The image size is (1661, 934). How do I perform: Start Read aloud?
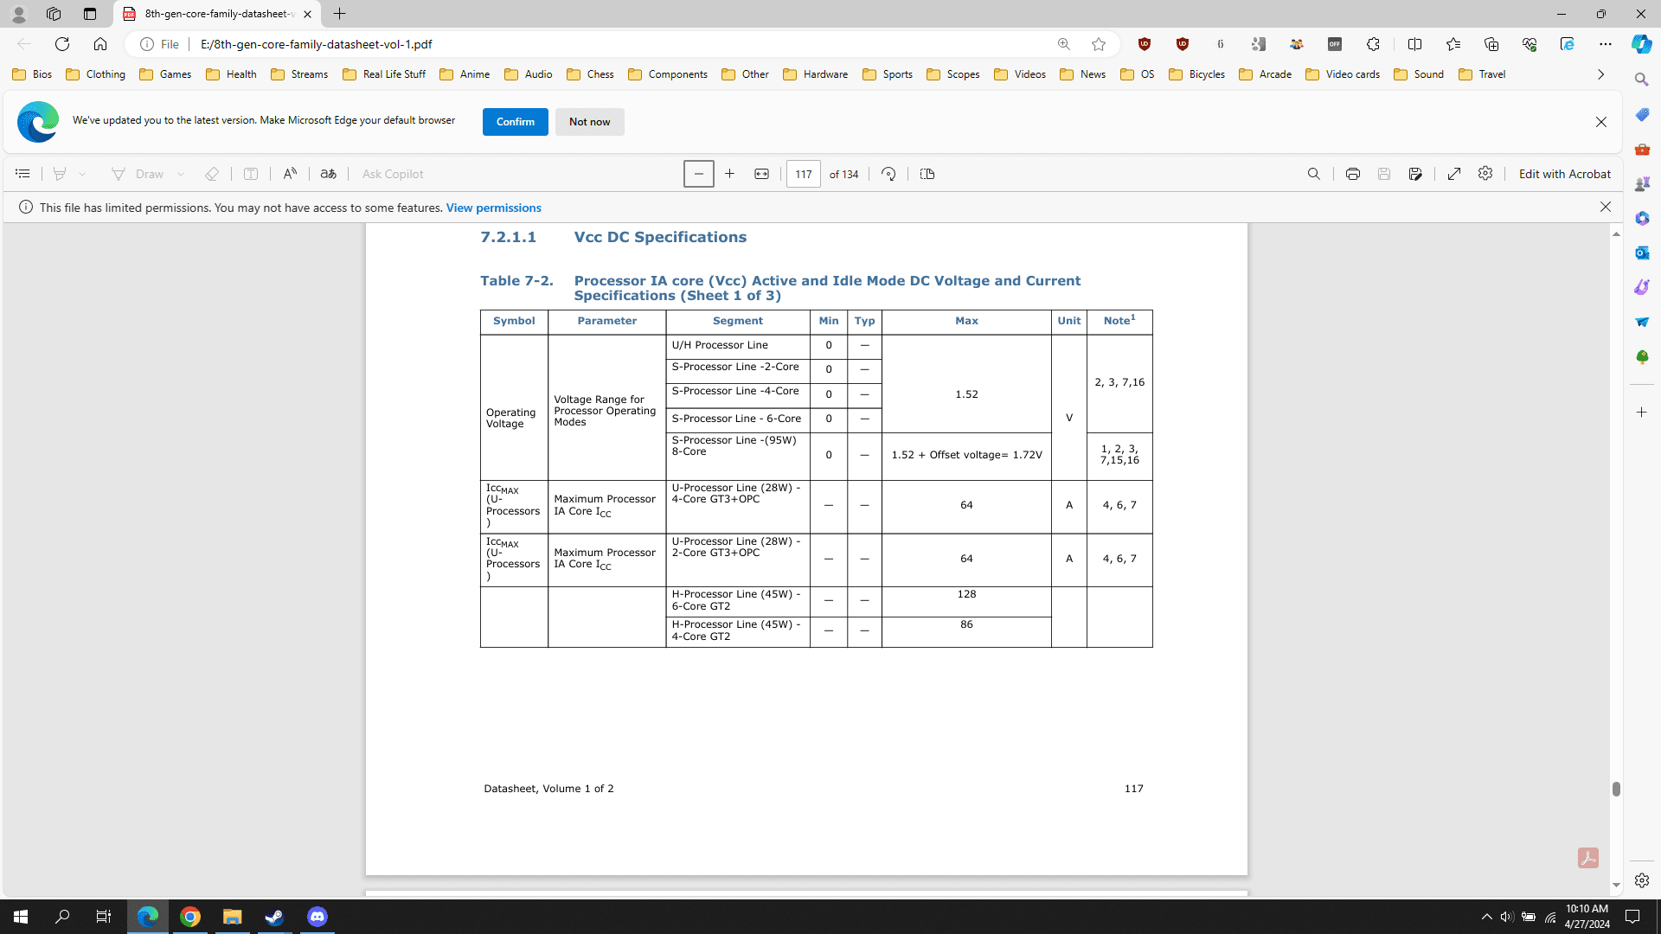tap(290, 174)
